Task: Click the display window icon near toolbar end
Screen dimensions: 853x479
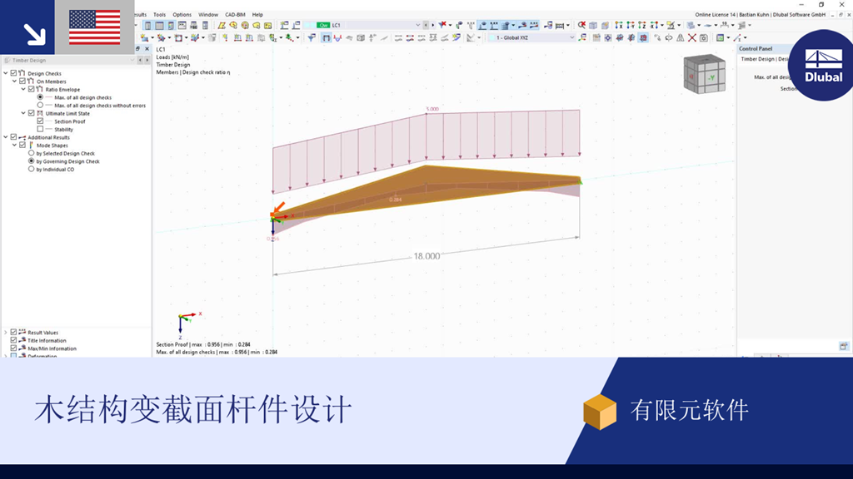Action: click(720, 37)
